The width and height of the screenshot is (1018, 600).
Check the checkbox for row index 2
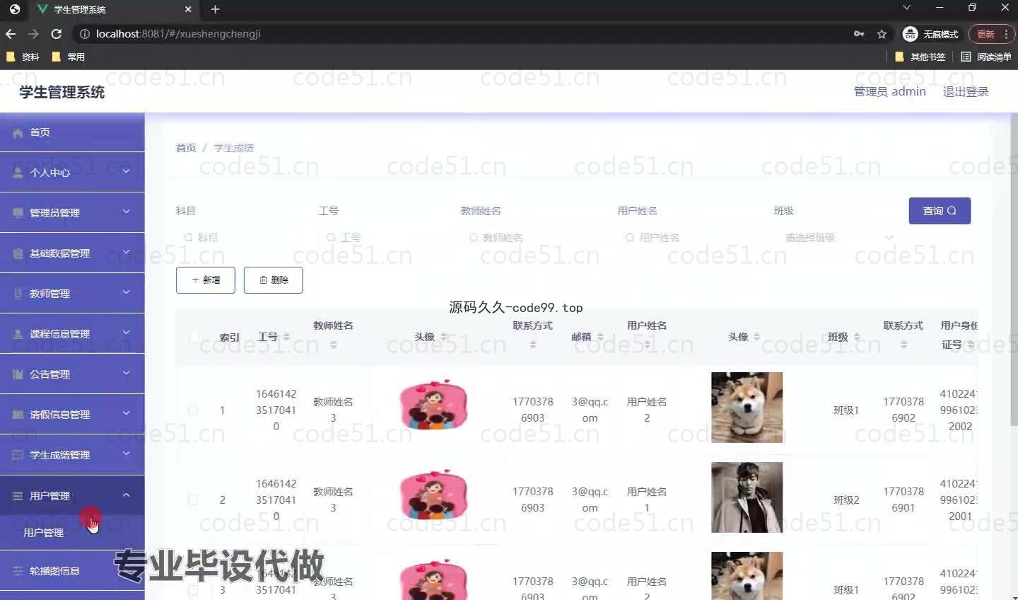pos(193,500)
